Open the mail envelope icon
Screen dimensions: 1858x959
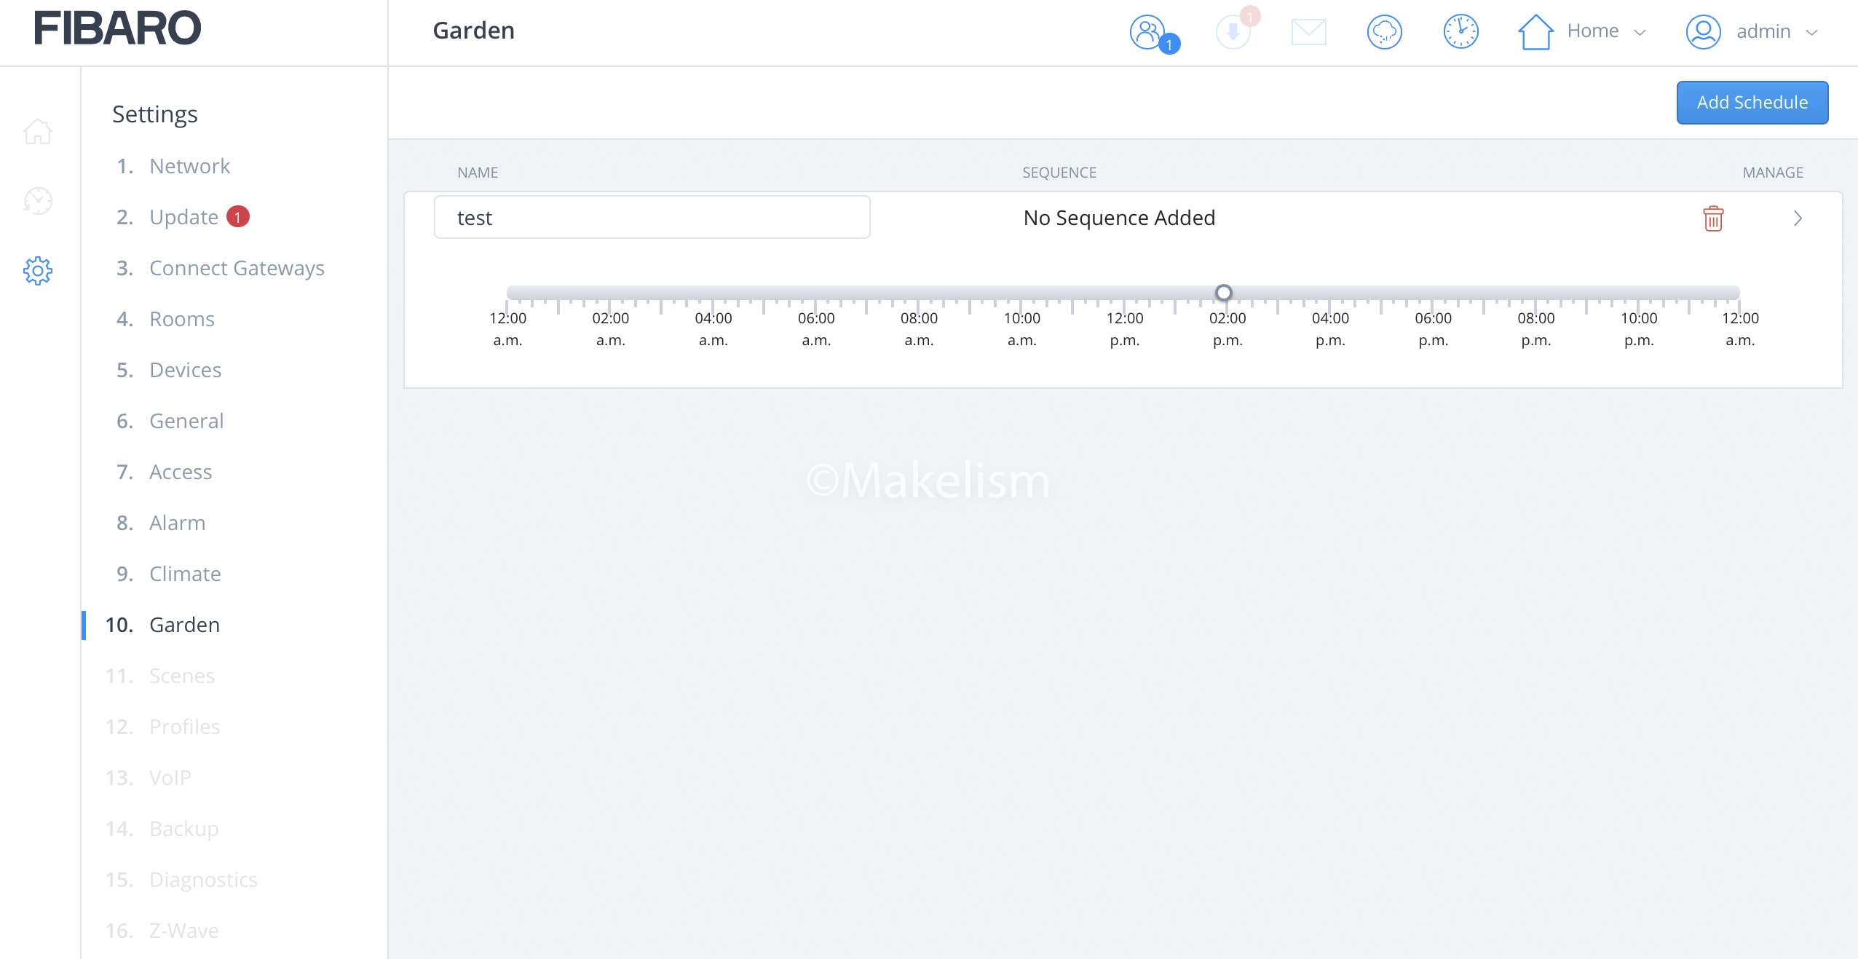point(1308,32)
